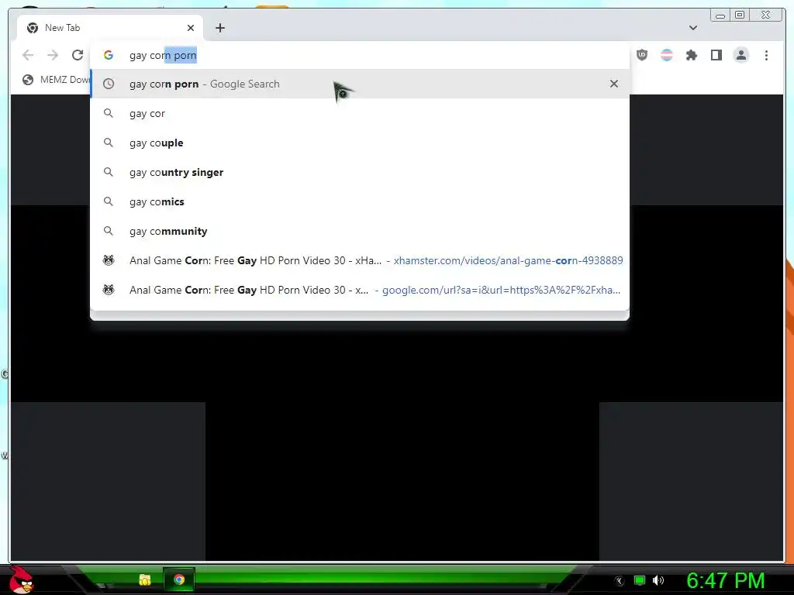Click the Chrome taskbar icon
The width and height of the screenshot is (794, 595).
pos(179,580)
